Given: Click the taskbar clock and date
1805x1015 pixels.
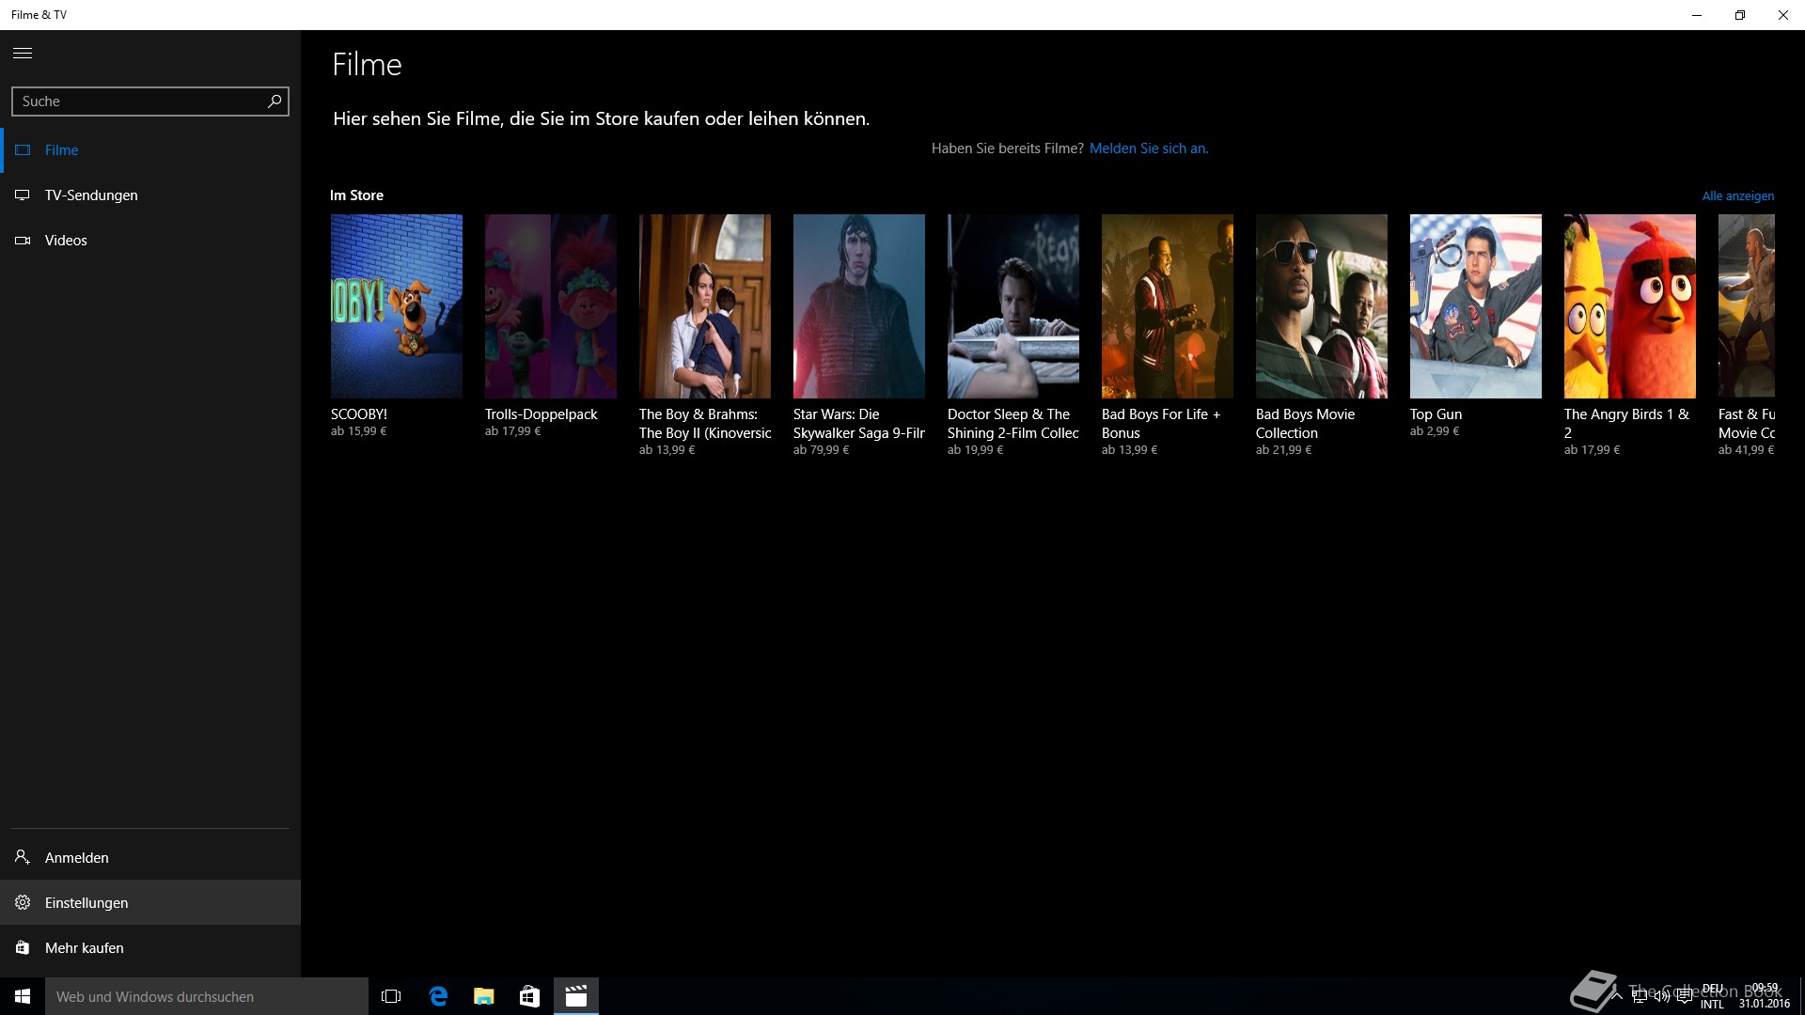Looking at the screenshot, I should [x=1764, y=996].
